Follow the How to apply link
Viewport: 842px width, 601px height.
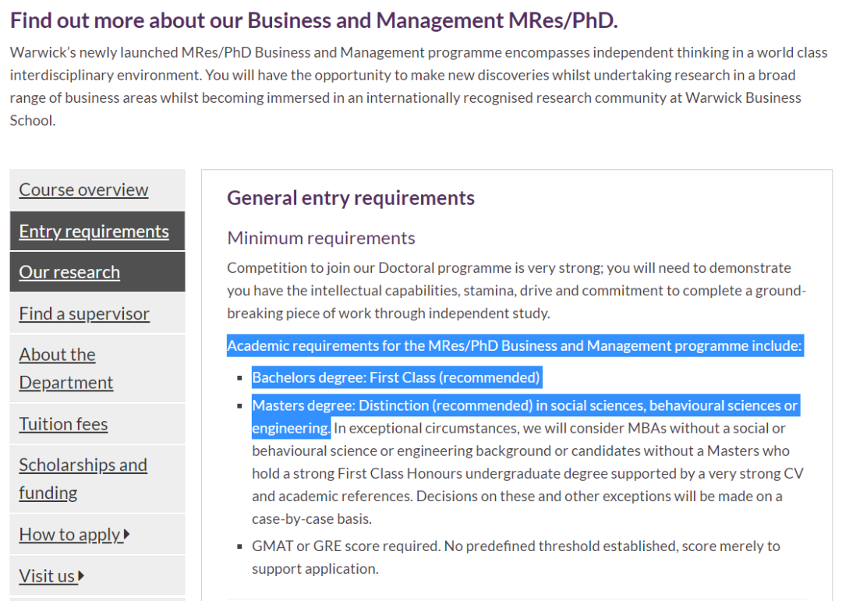tap(70, 535)
